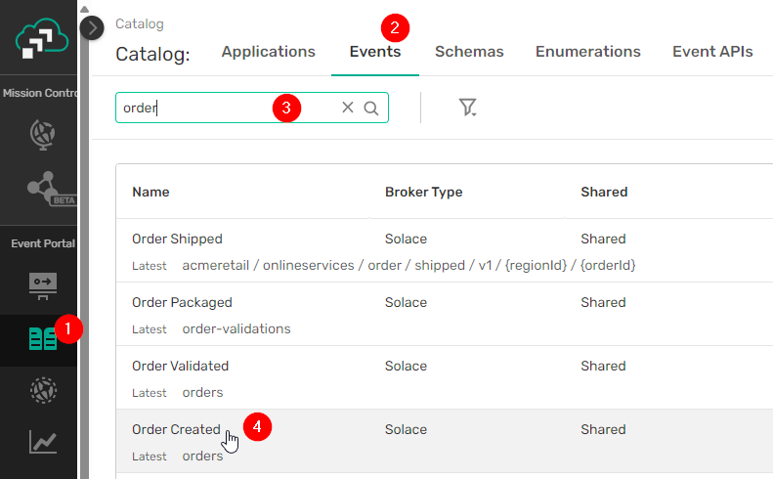
Task: Open the KPI dashboard chart icon
Action: [x=42, y=442]
